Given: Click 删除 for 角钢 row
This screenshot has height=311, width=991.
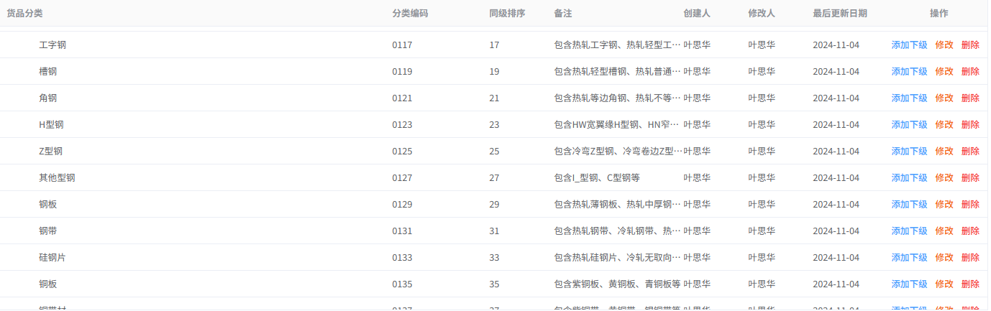Looking at the screenshot, I should (970, 98).
